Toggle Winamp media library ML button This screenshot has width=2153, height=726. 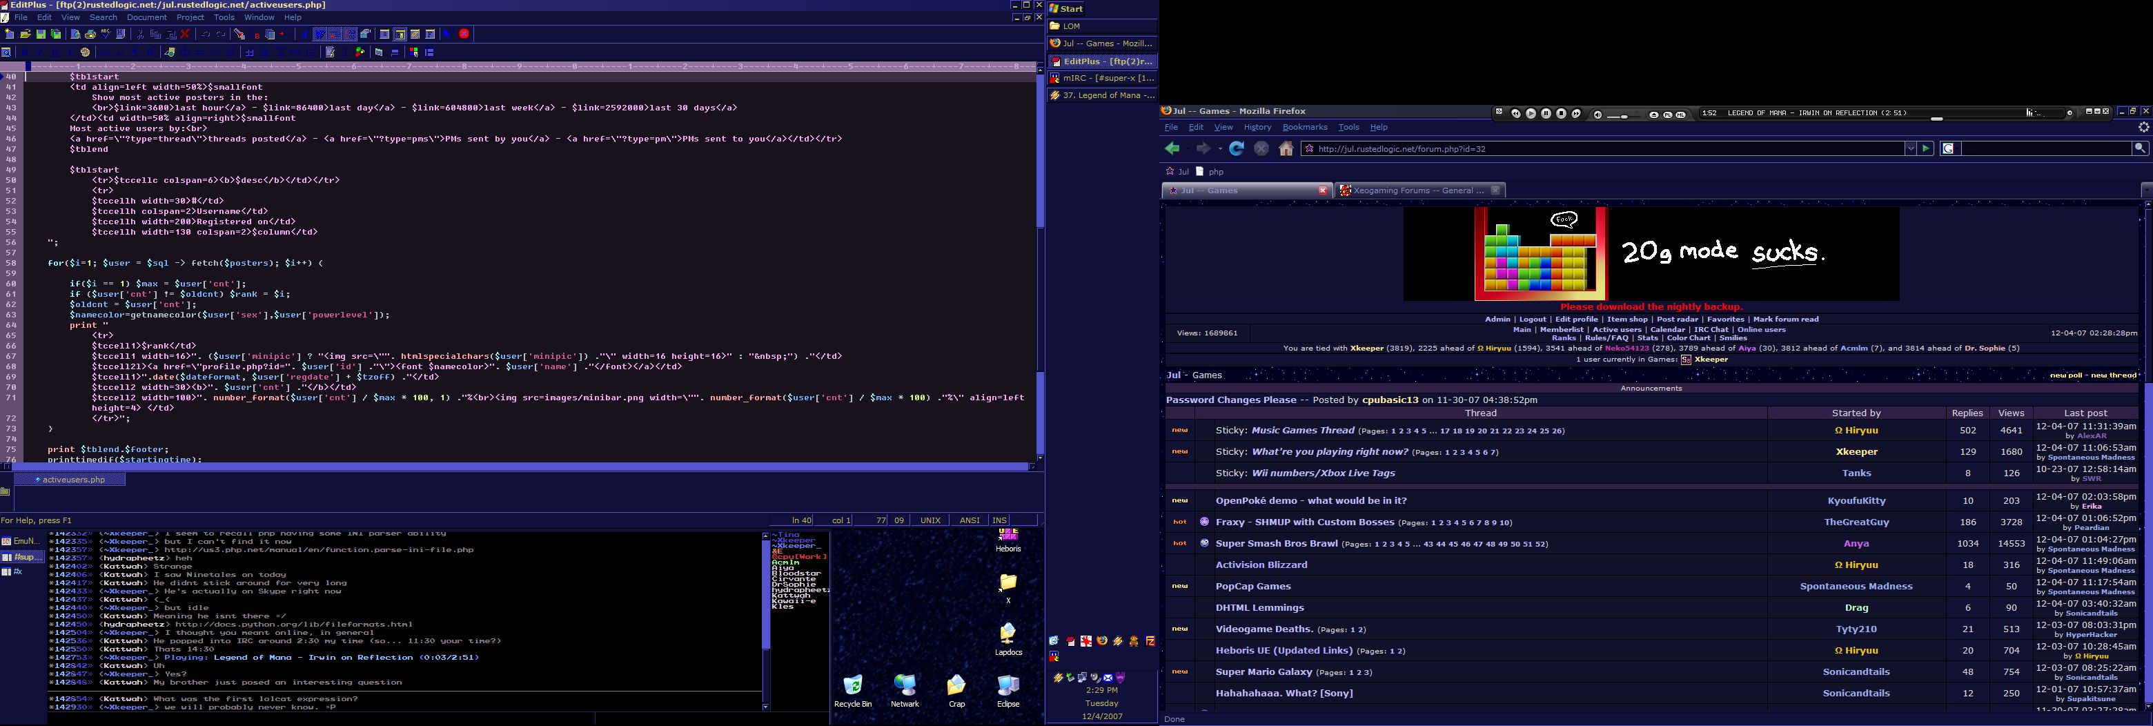coord(1681,115)
